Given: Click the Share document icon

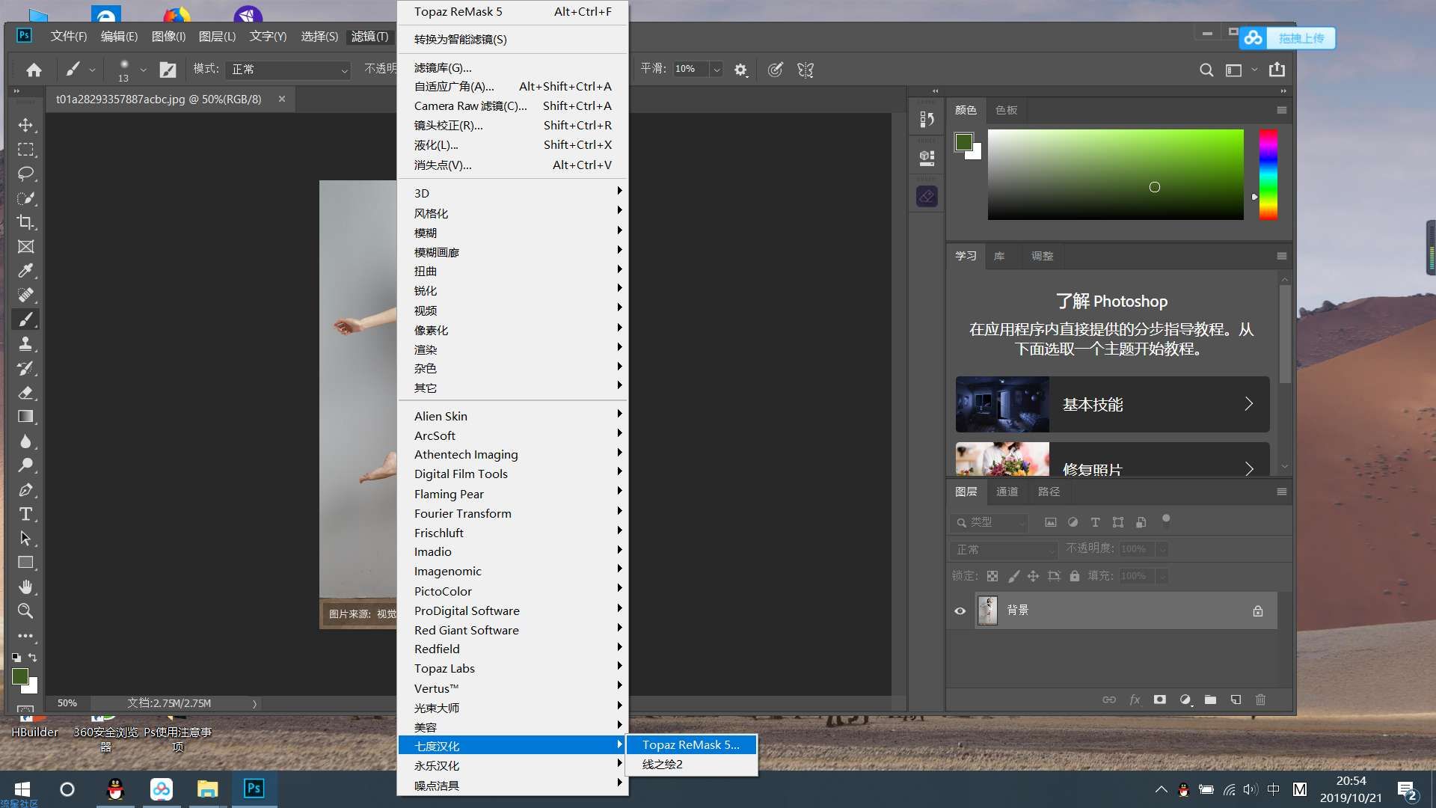Looking at the screenshot, I should pos(1277,70).
